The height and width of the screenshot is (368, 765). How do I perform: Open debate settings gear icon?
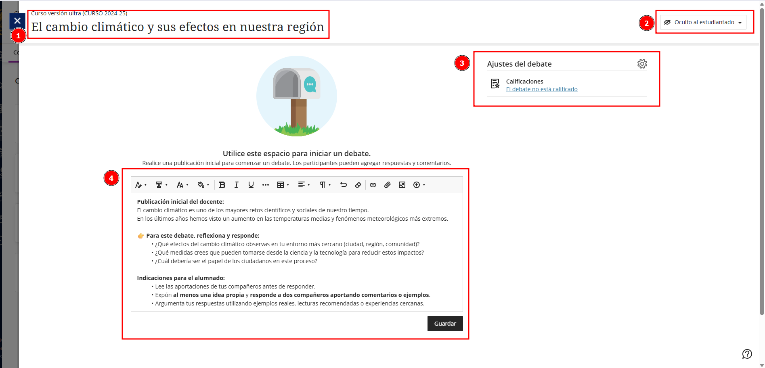642,64
